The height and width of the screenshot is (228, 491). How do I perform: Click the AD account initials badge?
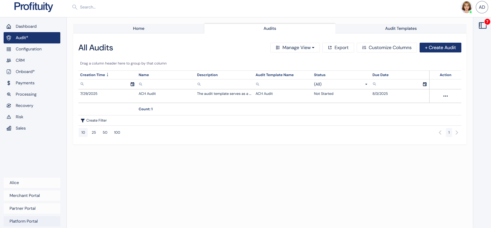(x=482, y=7)
